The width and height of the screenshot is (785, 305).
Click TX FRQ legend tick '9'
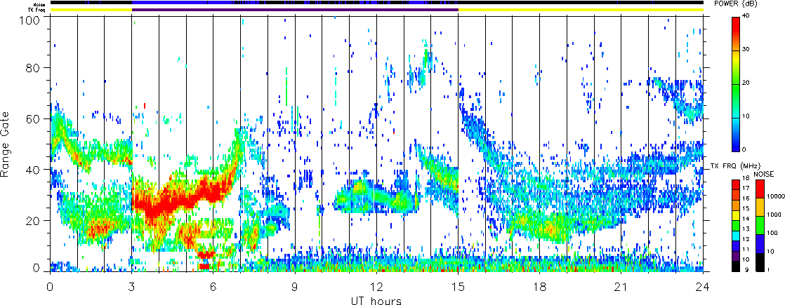[x=746, y=269]
